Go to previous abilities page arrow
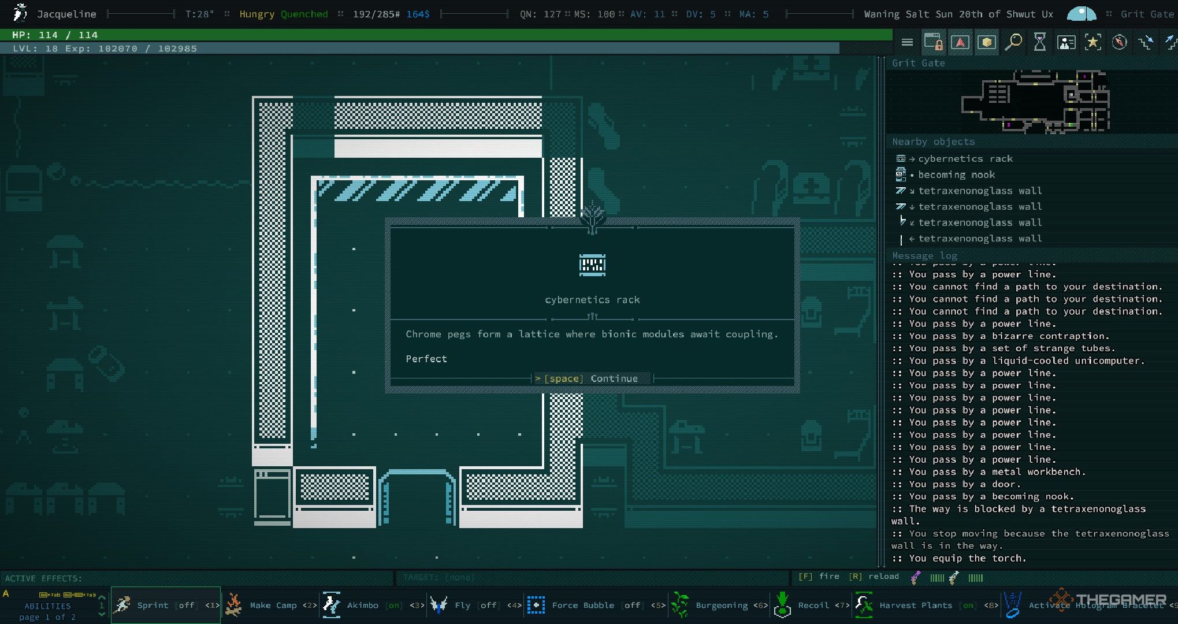Image resolution: width=1178 pixels, height=624 pixels. (x=102, y=597)
